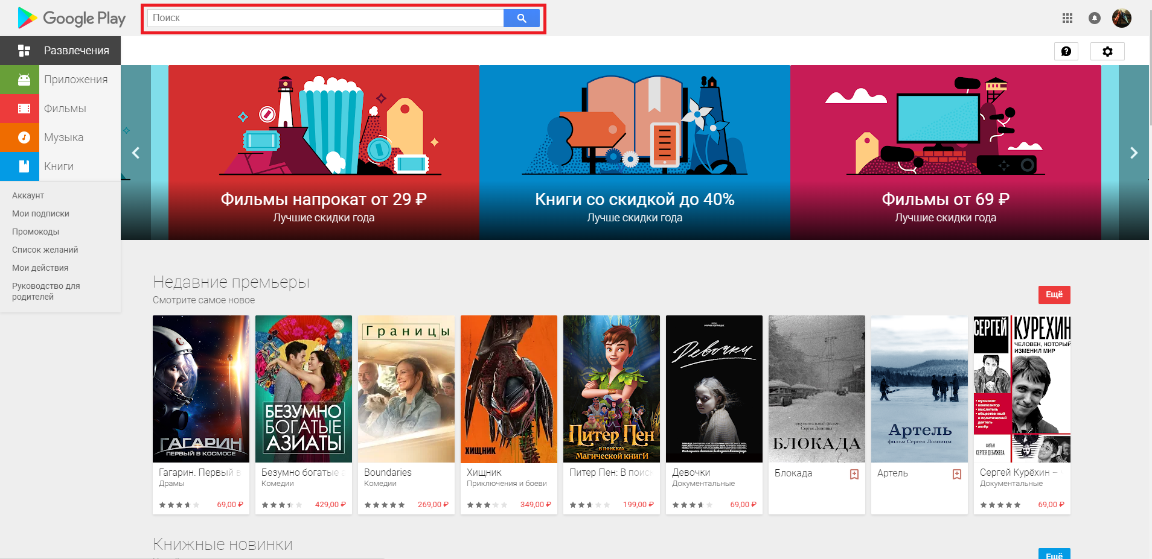The image size is (1152, 559).
Task: Select Музыка in the sidebar
Action: tap(60, 137)
